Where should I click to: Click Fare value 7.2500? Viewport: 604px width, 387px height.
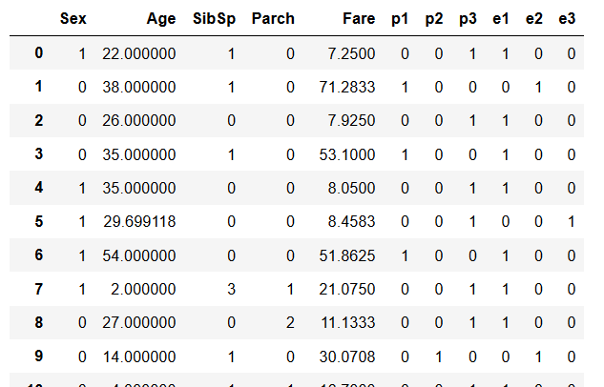coord(351,53)
